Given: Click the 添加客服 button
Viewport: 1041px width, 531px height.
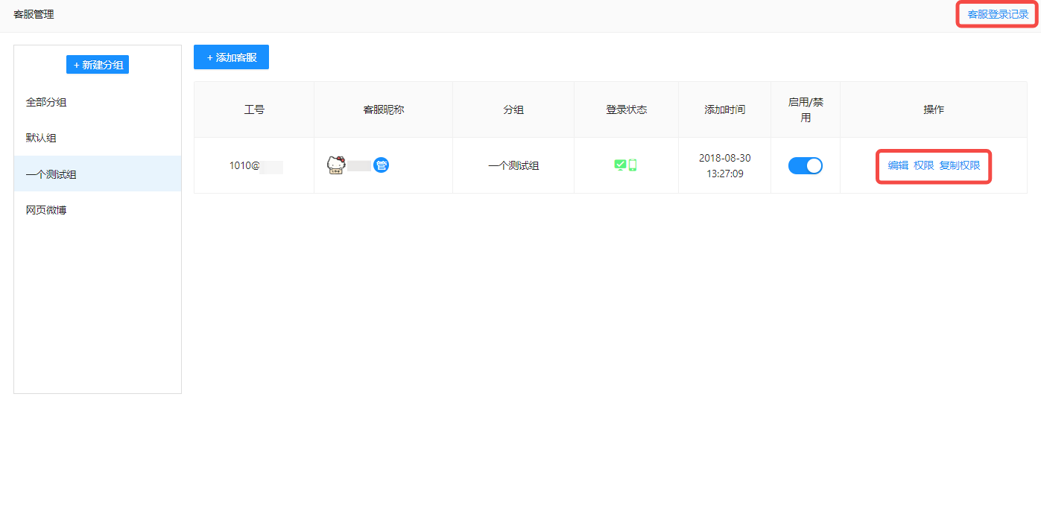Looking at the screenshot, I should click(231, 57).
